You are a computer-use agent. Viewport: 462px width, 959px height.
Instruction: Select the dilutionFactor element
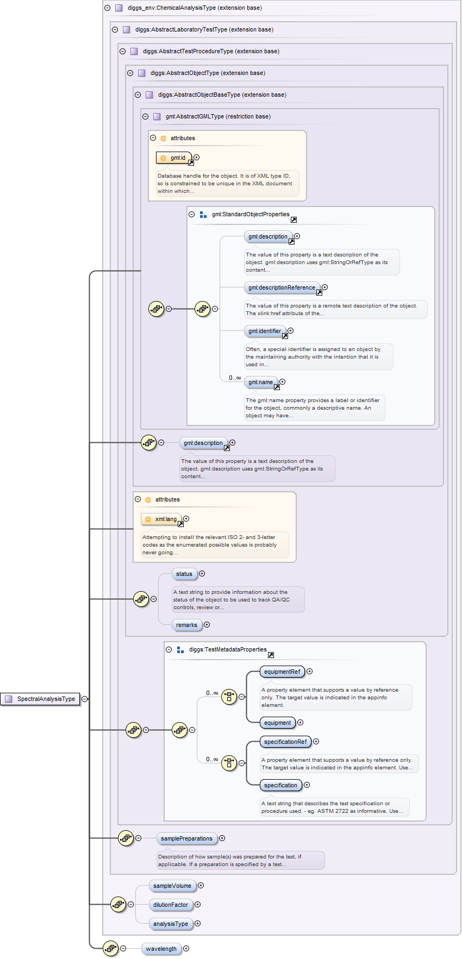point(171,905)
